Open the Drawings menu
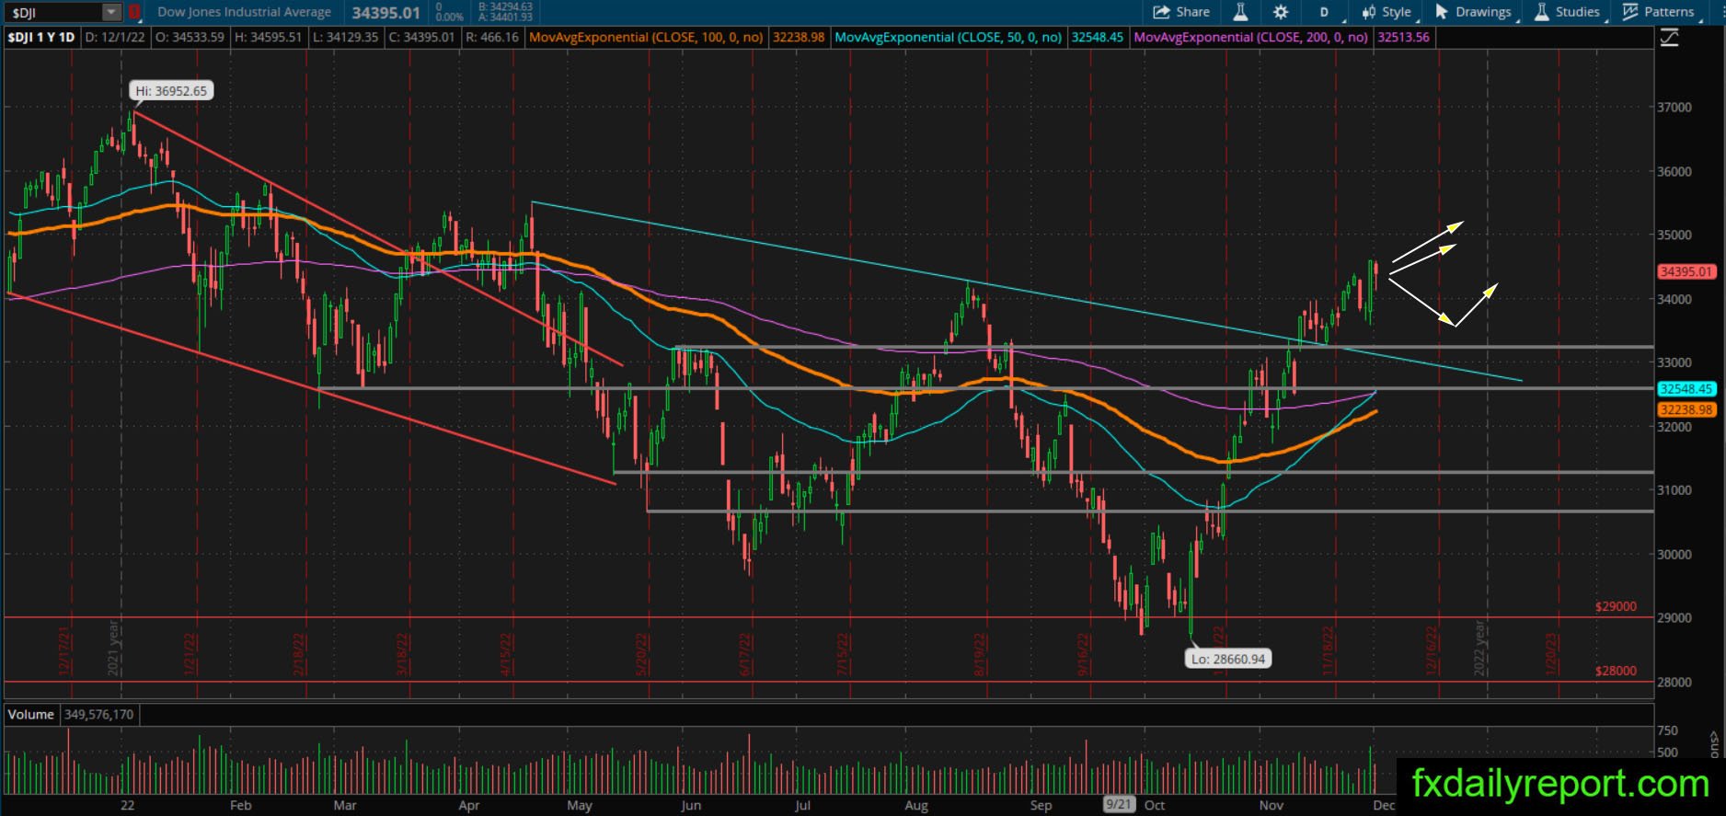Viewport: 1726px width, 816px height. (x=1473, y=12)
